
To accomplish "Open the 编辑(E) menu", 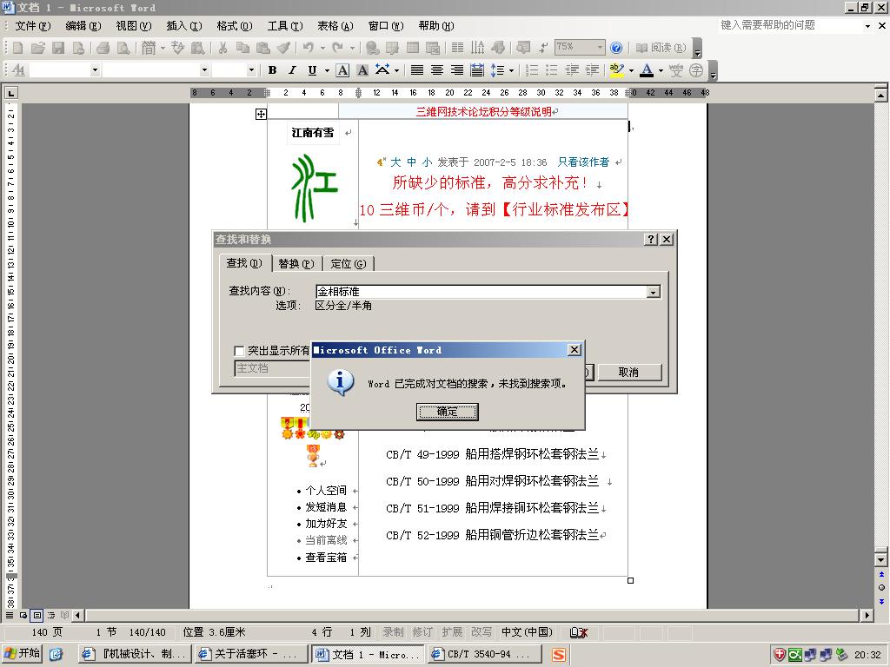I will [x=83, y=26].
